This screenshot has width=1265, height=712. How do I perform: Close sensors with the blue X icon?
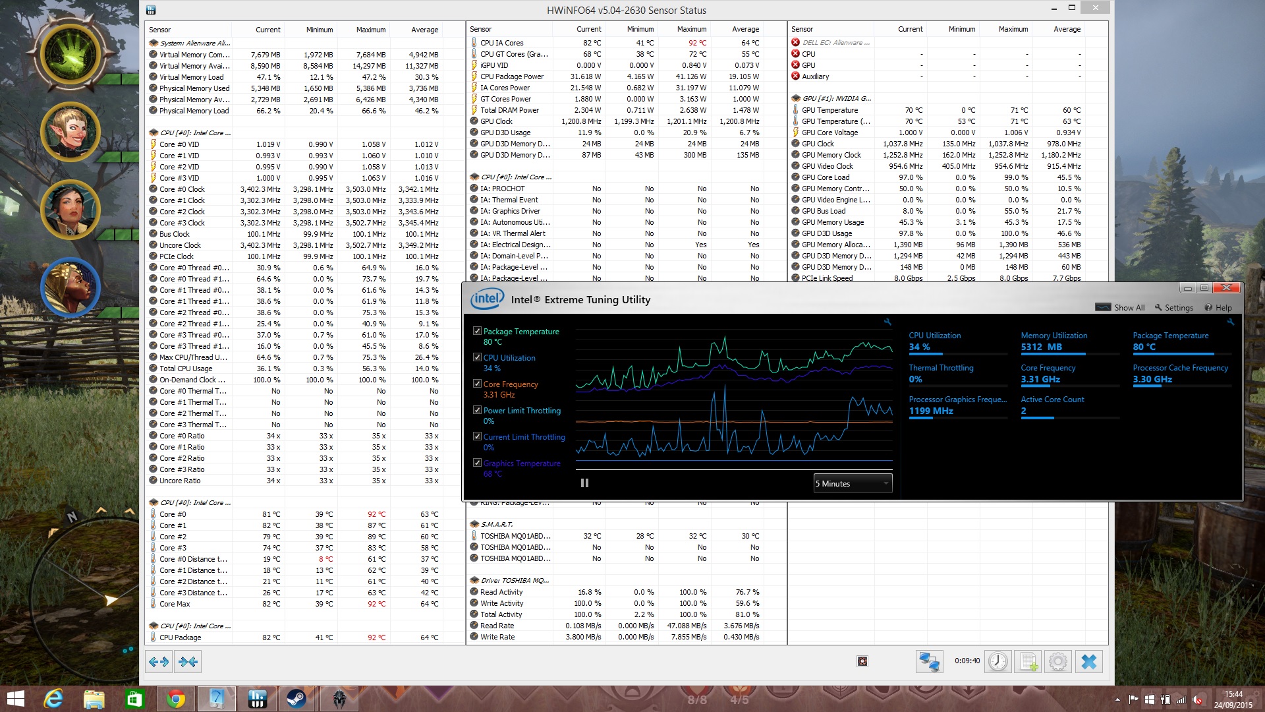[x=1089, y=661]
